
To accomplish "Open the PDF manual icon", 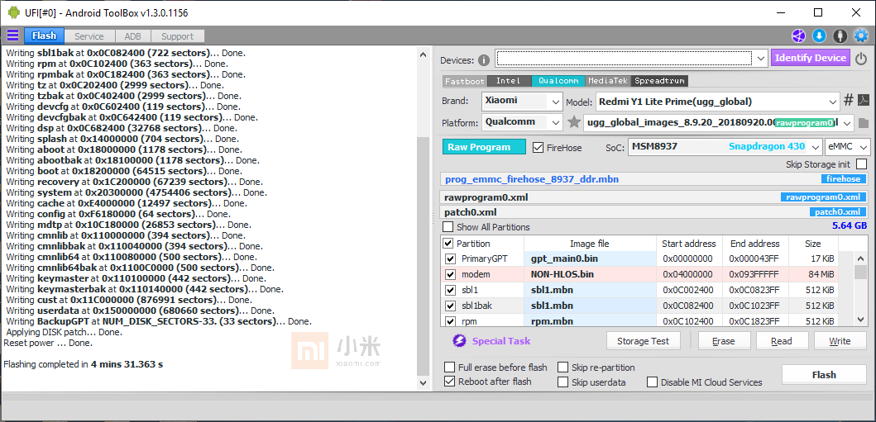I will [x=863, y=101].
